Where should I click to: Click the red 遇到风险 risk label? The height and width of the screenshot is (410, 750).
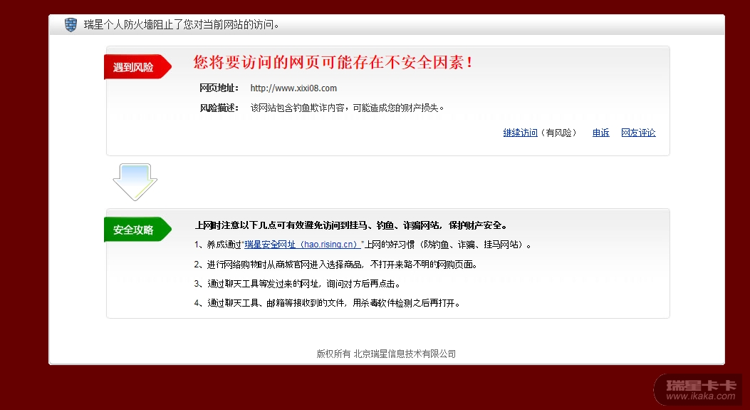[x=137, y=66]
